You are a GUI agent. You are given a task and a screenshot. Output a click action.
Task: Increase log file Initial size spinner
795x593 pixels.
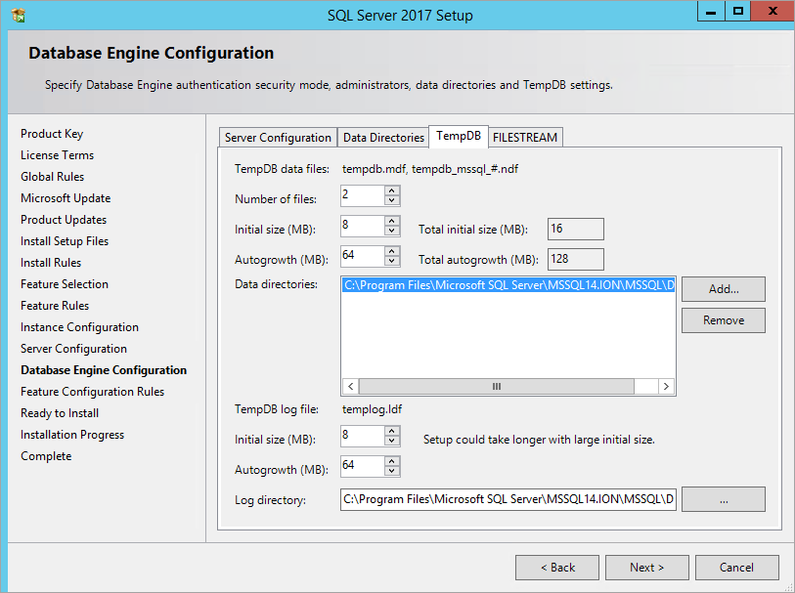[x=392, y=432]
